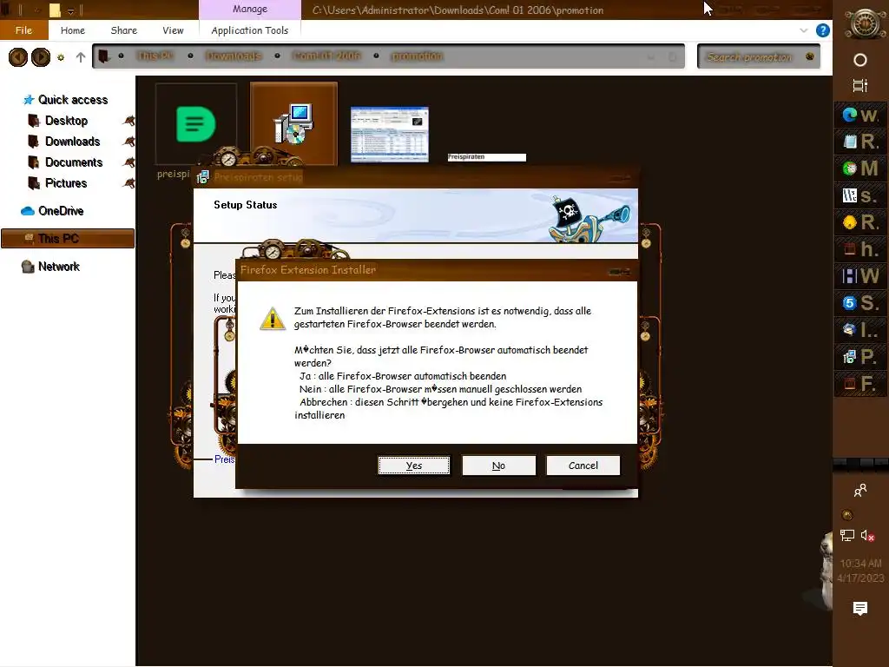The width and height of the screenshot is (889, 667).
Task: Go back with the Back arrow button
Action: coord(18,56)
